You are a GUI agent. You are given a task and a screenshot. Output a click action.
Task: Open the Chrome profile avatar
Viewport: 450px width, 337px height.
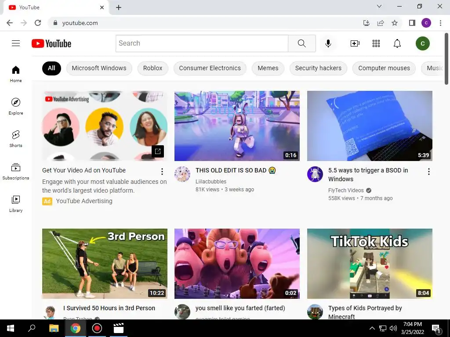tap(426, 23)
